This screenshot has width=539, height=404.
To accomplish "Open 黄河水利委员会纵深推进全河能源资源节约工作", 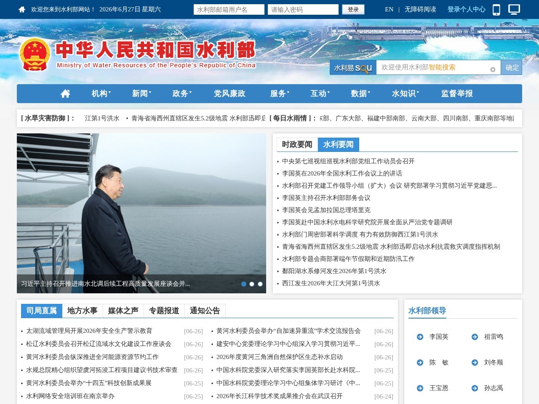I will [92, 357].
